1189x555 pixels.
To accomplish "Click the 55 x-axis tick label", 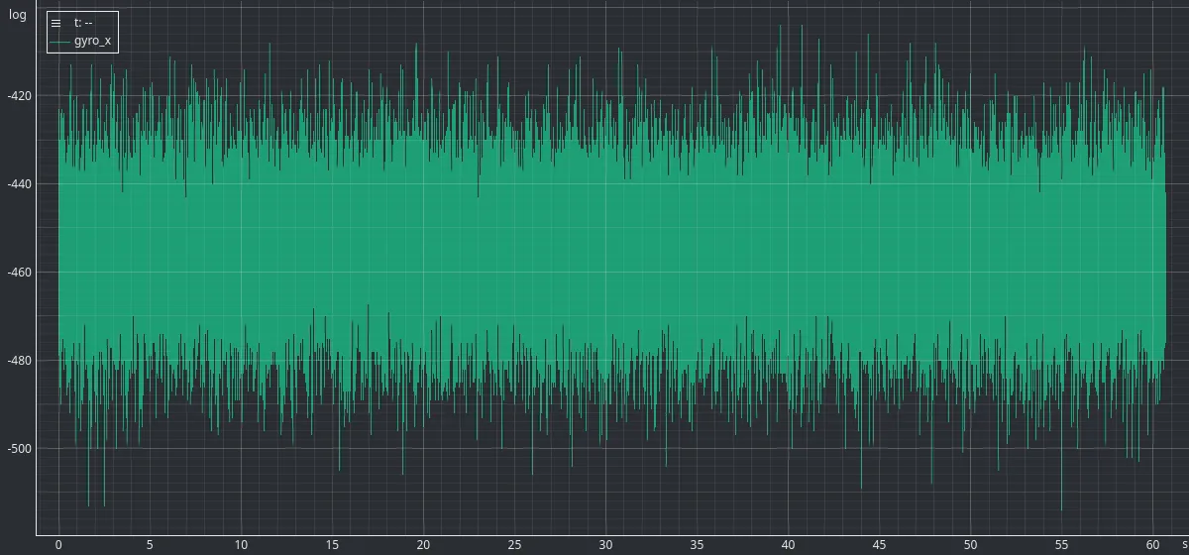I will tap(1061, 545).
